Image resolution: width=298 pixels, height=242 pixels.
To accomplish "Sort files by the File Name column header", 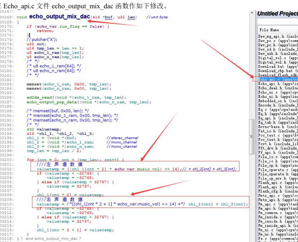I will 278,30.
